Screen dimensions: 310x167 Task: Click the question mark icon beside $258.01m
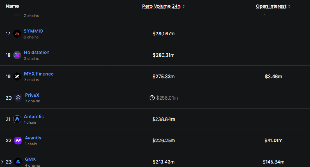click(152, 98)
